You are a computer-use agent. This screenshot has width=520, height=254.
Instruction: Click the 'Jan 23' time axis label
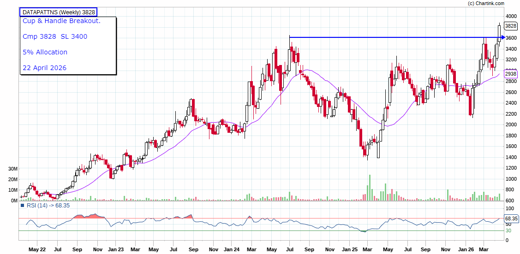pyautogui.click(x=116, y=249)
